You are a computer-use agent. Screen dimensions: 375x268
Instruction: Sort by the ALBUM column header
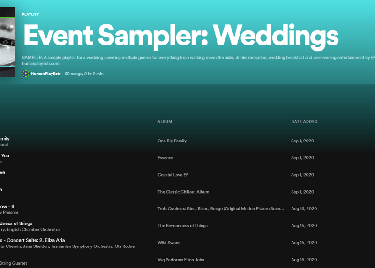pos(165,122)
